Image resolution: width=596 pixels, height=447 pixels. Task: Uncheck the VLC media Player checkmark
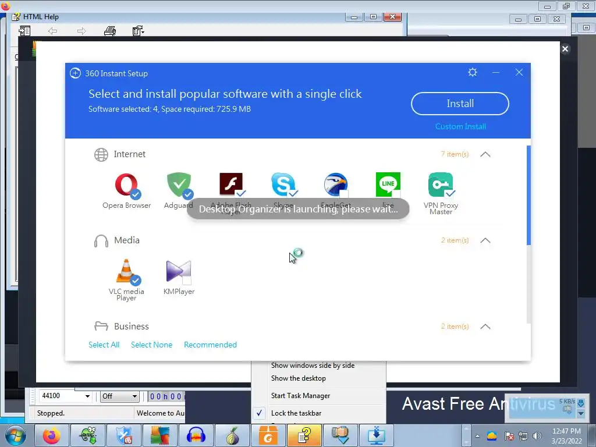pyautogui.click(x=136, y=281)
